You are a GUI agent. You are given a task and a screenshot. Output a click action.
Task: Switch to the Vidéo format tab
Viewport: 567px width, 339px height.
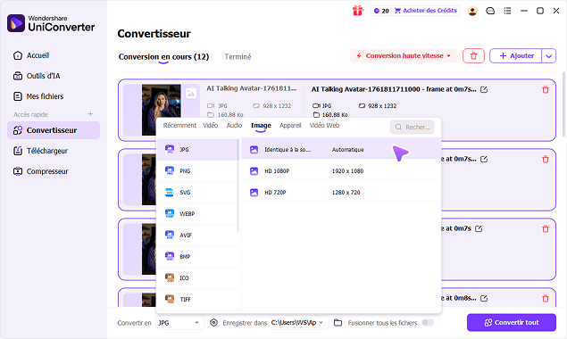[x=210, y=126]
